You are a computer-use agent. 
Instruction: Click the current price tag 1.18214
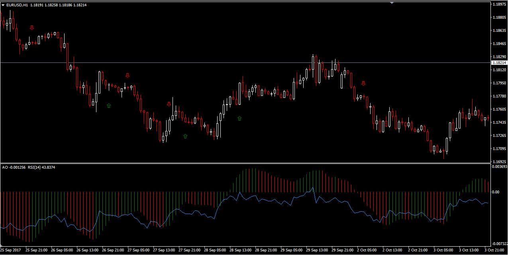point(499,63)
